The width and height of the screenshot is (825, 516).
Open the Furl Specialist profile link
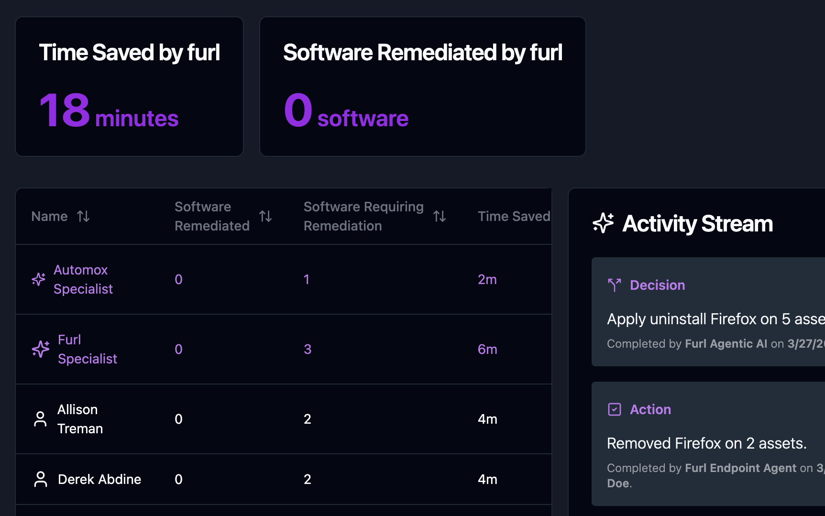click(88, 349)
